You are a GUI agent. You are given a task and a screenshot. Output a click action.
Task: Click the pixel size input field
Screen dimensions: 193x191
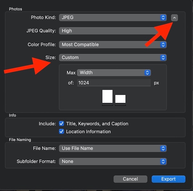pos(114,83)
